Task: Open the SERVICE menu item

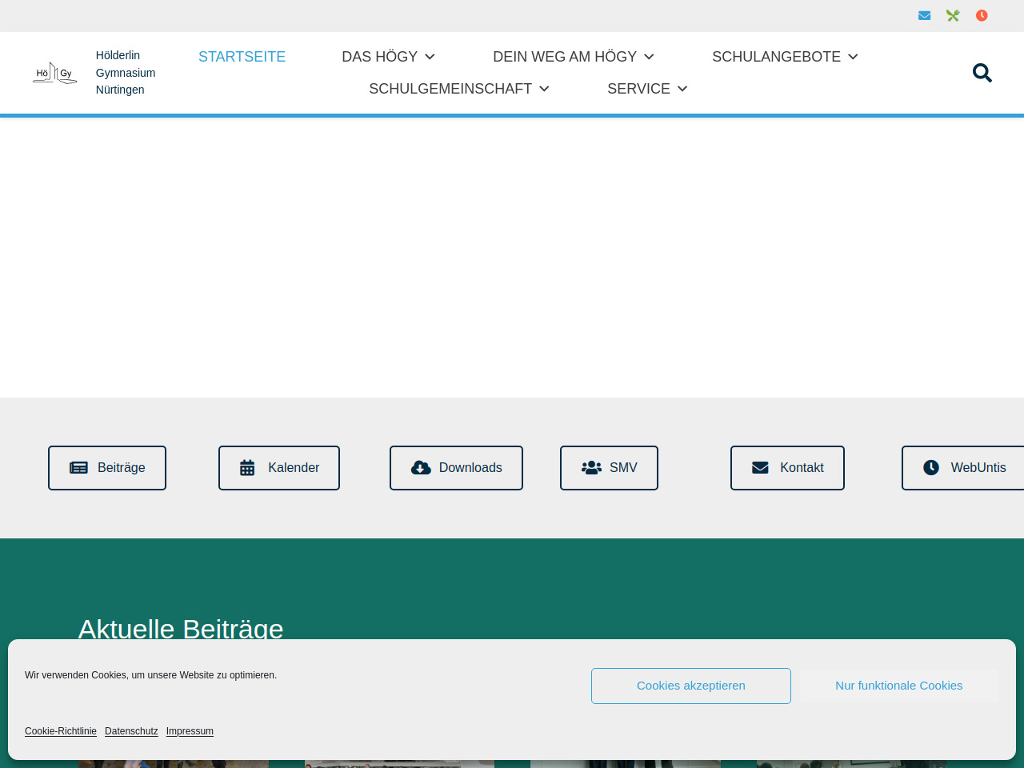Action: point(646,89)
